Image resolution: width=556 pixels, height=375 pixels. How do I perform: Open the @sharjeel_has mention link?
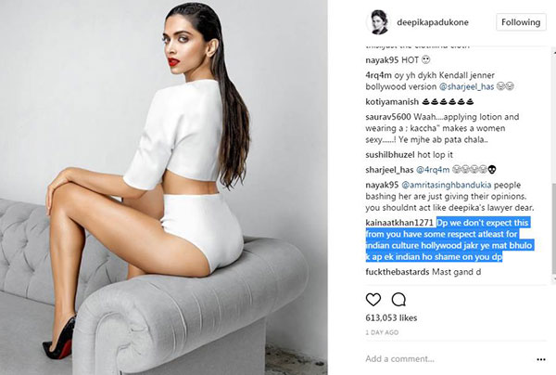[x=466, y=86]
